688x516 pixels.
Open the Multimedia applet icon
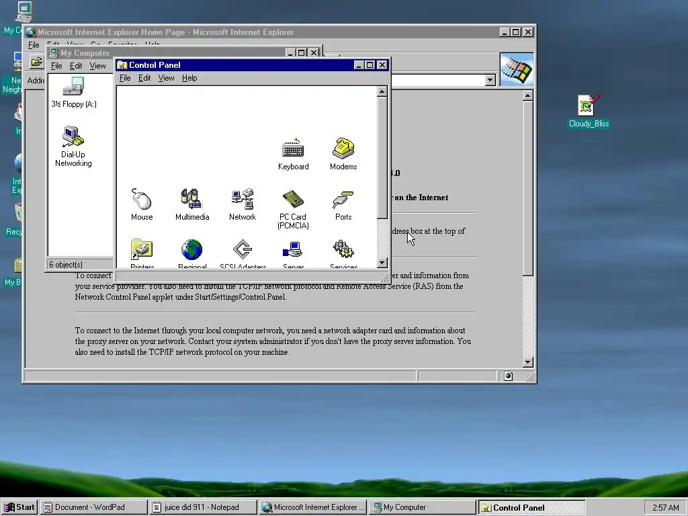[x=191, y=205]
